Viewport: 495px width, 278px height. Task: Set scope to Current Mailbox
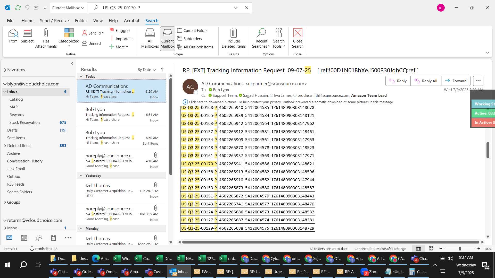click(x=168, y=38)
